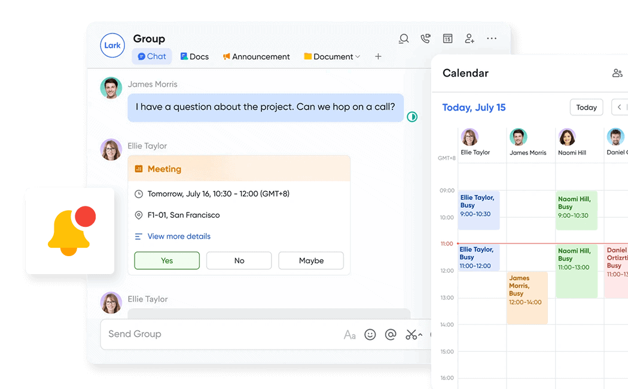Open the Announcement tab
The width and height of the screenshot is (628, 389).
point(256,57)
